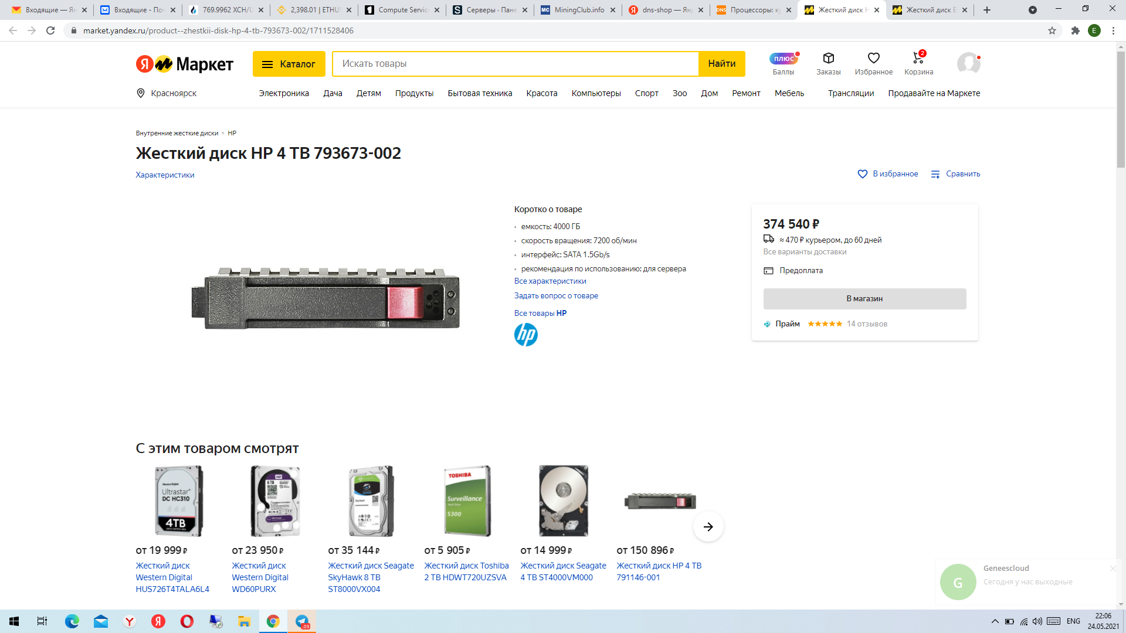
Task: Open Жесткий диск Western Digital HUS726T4TALA6L4 link
Action: [x=172, y=577]
